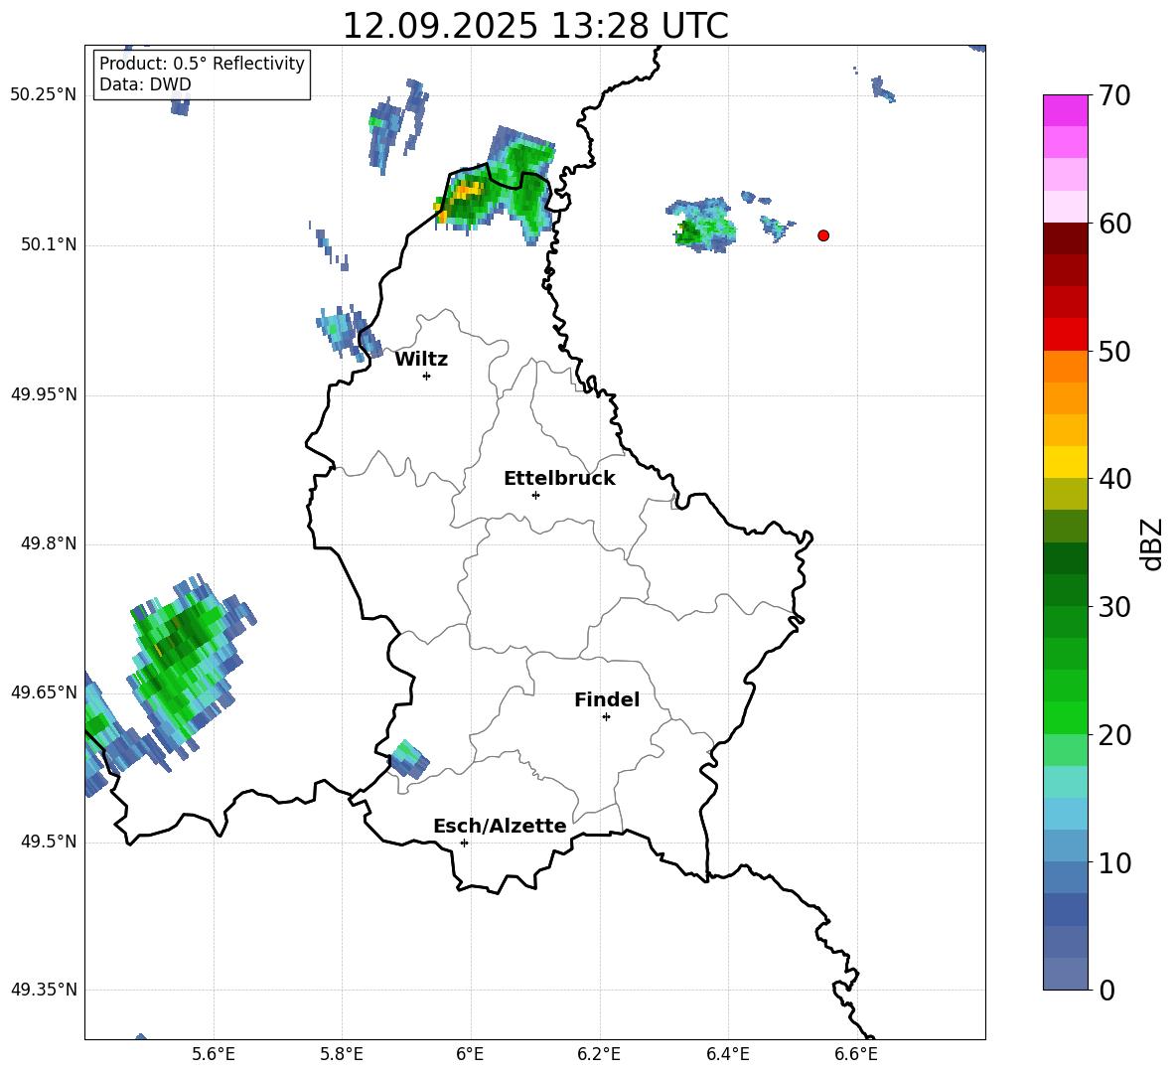Click the 49.65°N latitude label

(44, 691)
